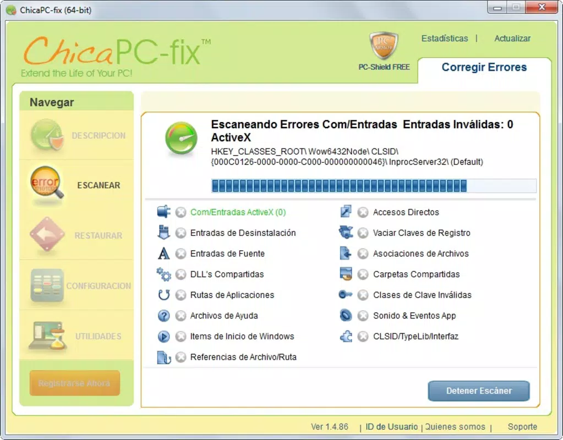Switch to the Corregir Errores tab

click(484, 68)
